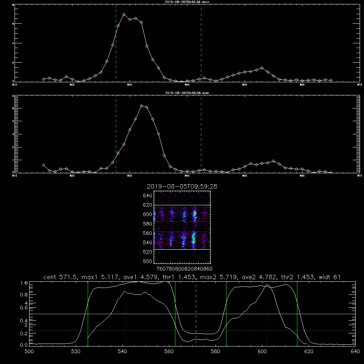Click the secondary peak diamond in the dawn plot
This screenshot has width=364, height=364.
(x=262, y=68)
